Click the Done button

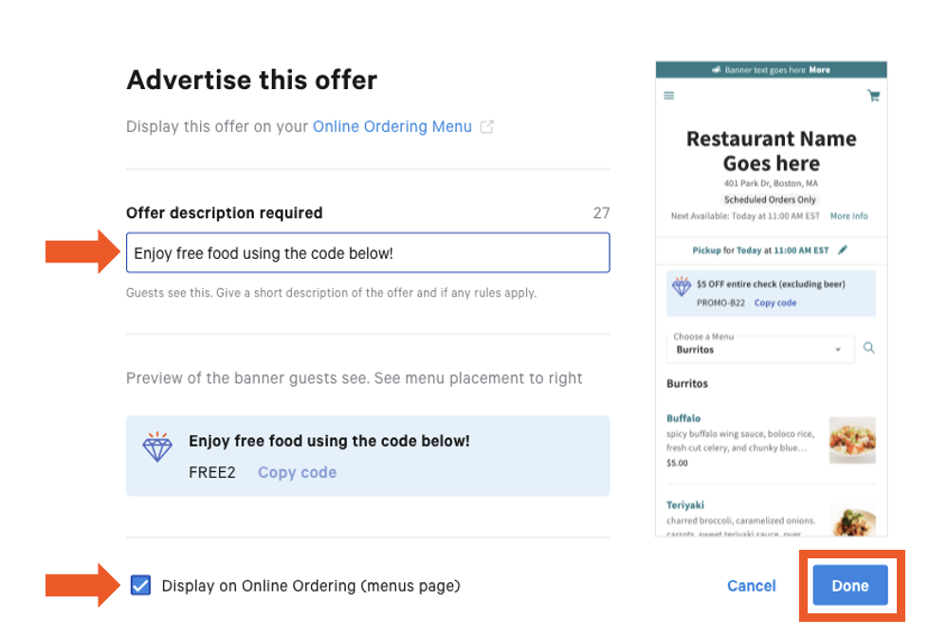pyautogui.click(x=849, y=586)
